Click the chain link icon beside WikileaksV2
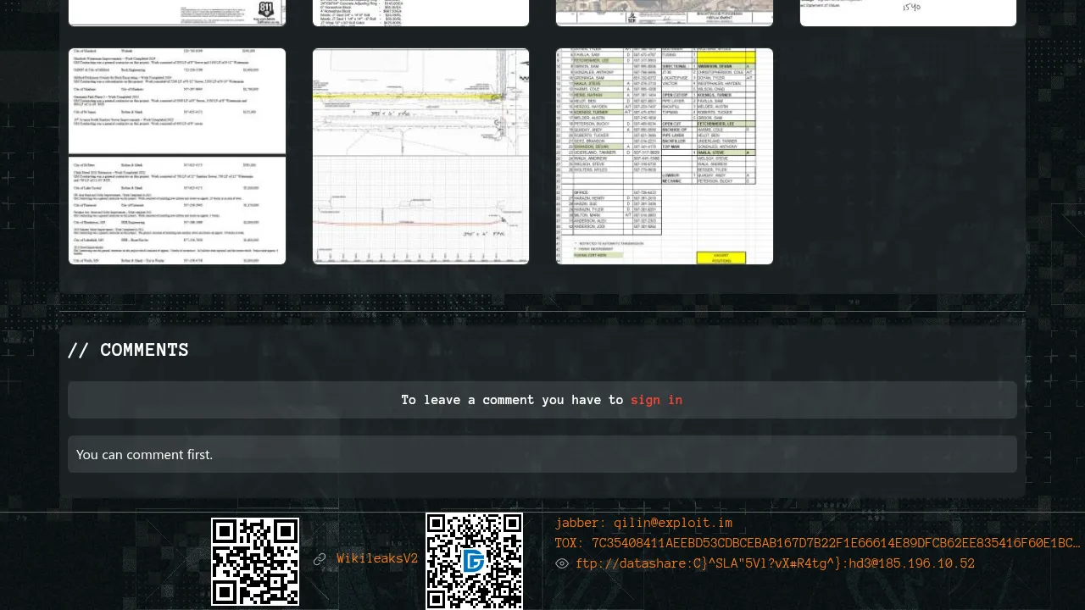Screen dimensions: 1085x610 (x=320, y=559)
